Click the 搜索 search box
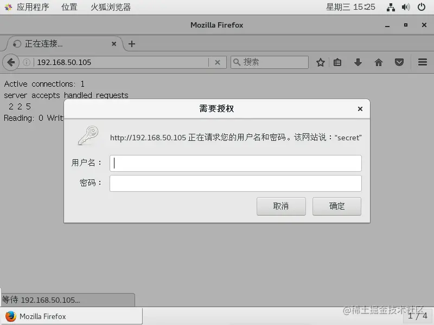Image resolution: width=434 pixels, height=325 pixels. [270, 62]
